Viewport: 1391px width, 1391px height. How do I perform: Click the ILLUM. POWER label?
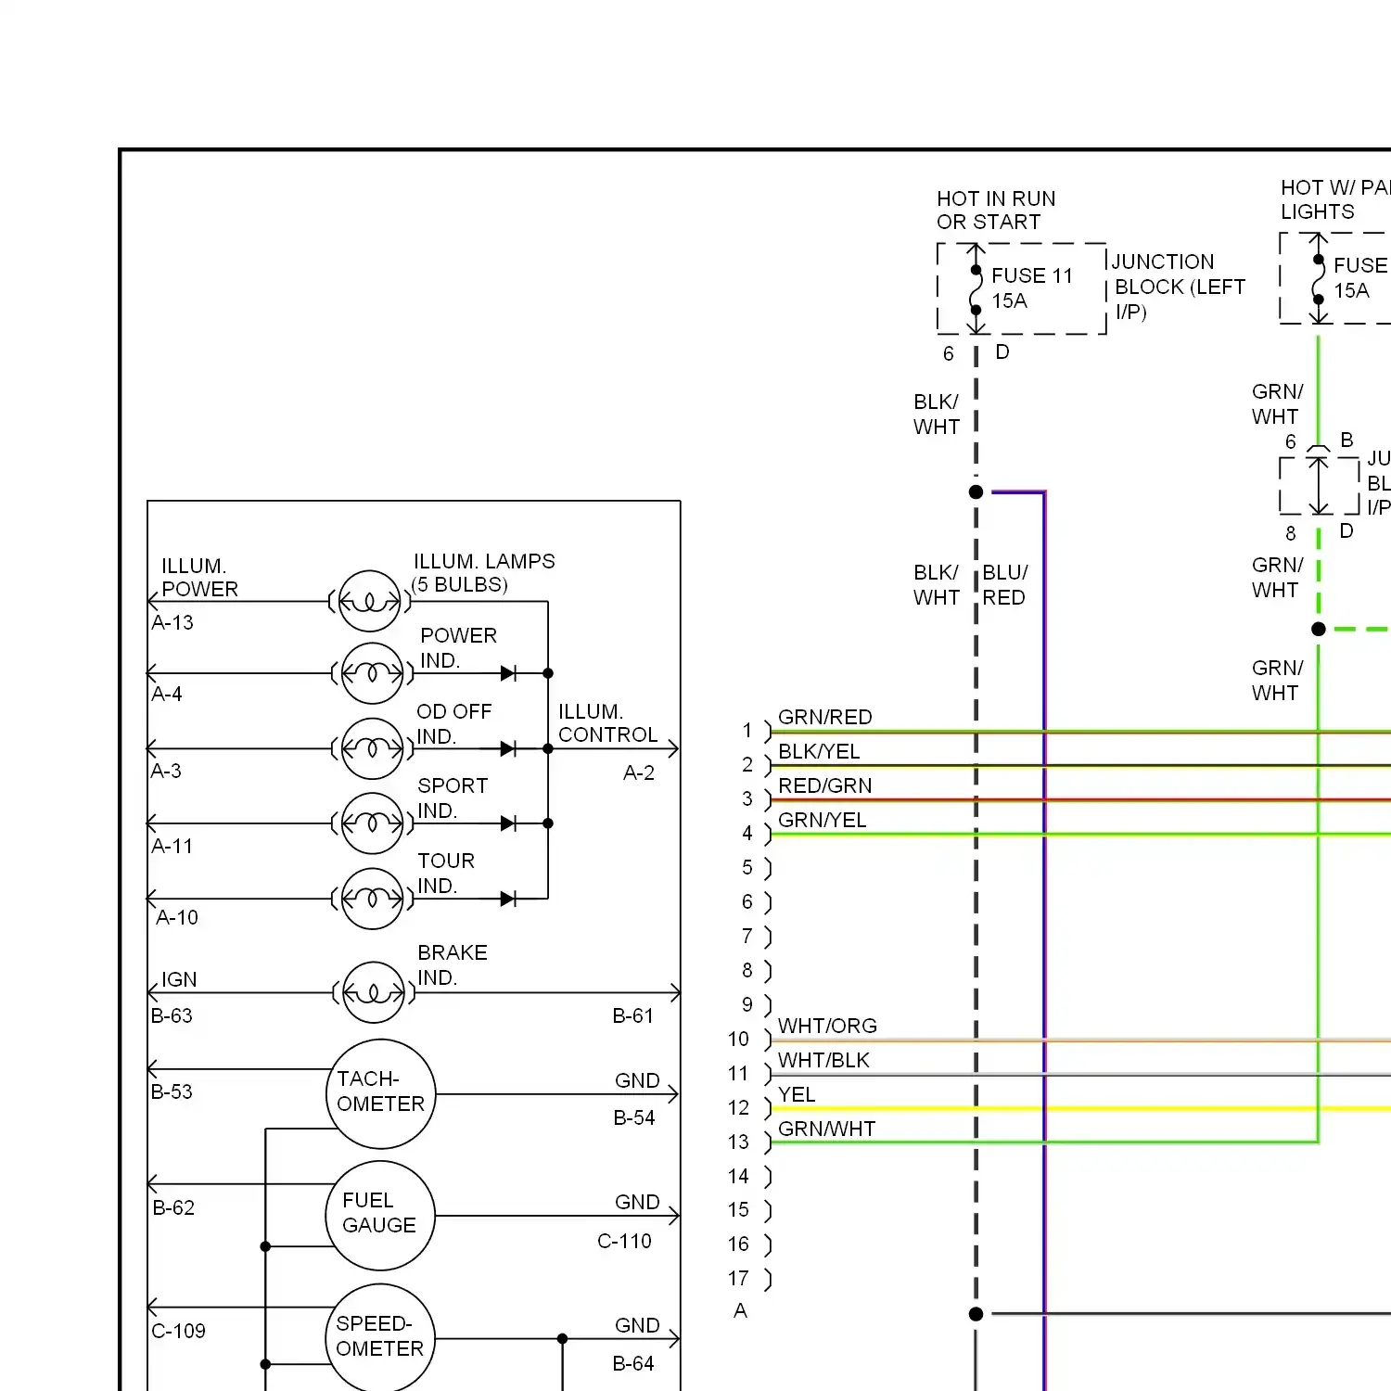[x=199, y=578]
